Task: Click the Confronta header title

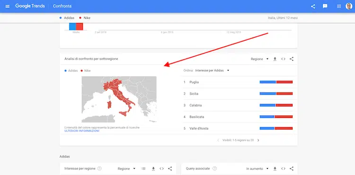Action: point(62,6)
